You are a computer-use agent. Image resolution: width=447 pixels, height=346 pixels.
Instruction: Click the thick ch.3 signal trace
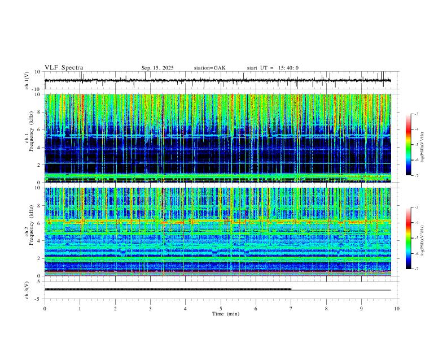(168, 289)
